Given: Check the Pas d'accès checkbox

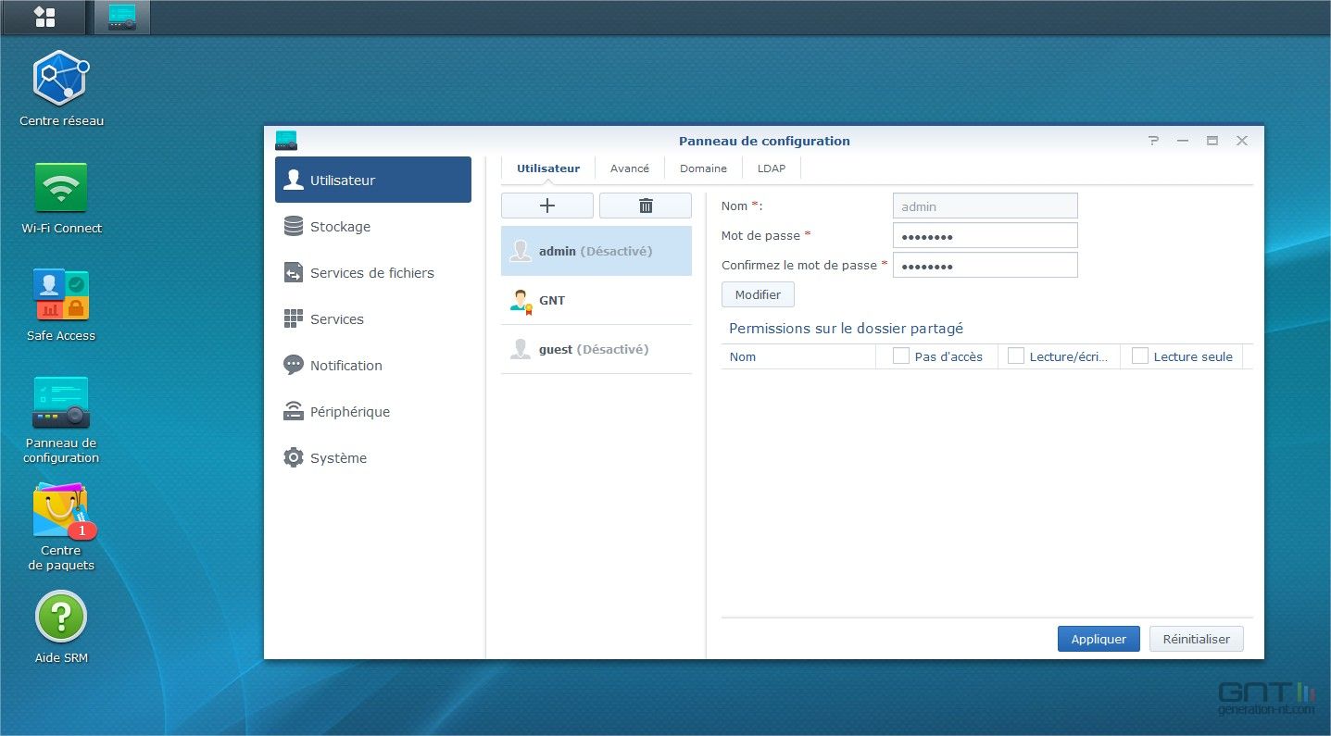Looking at the screenshot, I should 901,356.
